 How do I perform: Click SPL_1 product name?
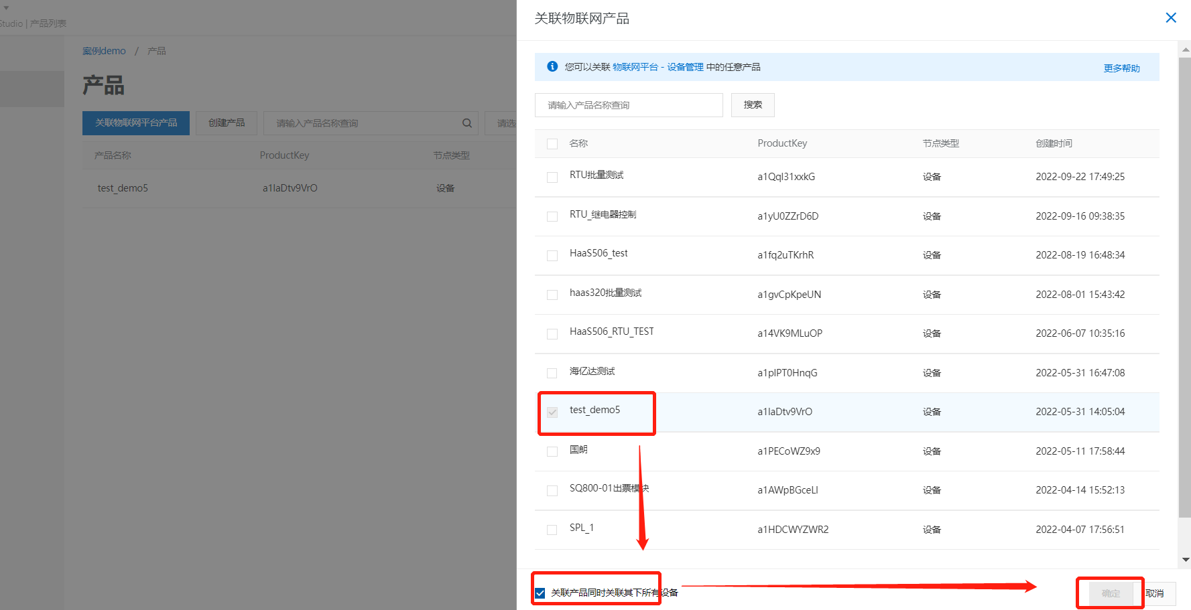582,528
